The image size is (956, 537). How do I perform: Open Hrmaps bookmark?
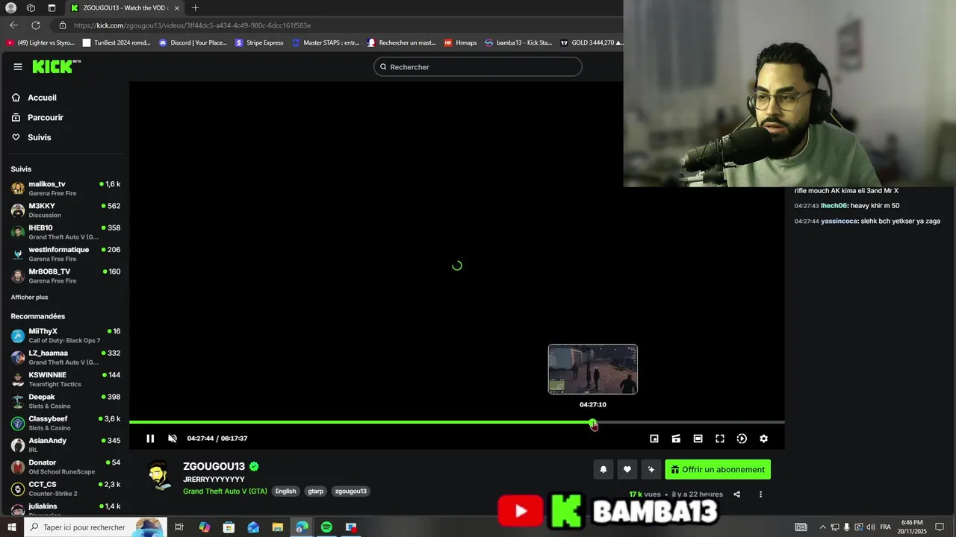point(460,43)
